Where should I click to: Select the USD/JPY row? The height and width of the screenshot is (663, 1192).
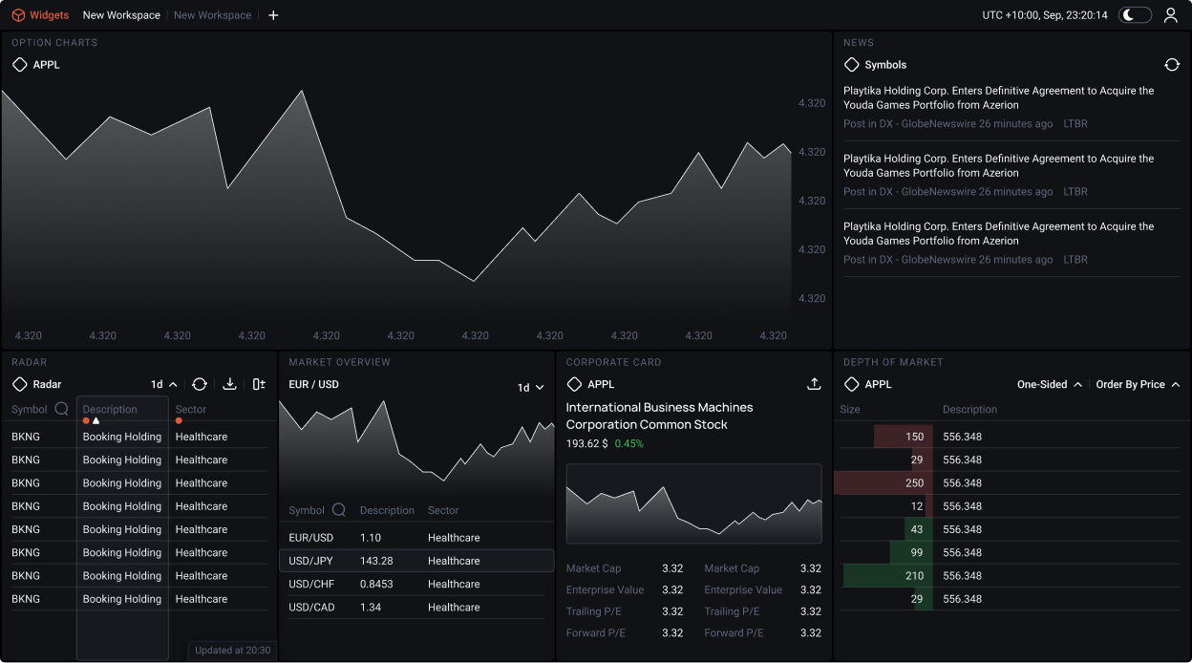(416, 561)
